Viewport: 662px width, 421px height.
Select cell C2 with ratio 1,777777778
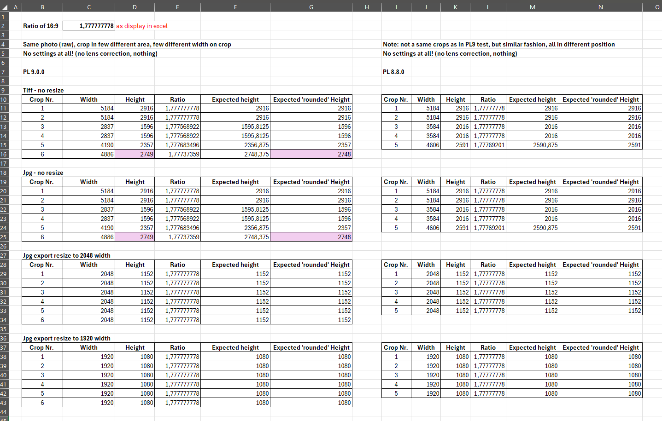tap(88, 26)
